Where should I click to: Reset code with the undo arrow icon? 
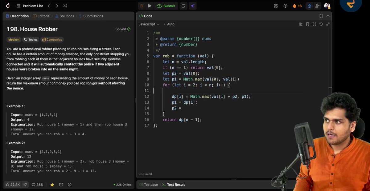(321, 24)
